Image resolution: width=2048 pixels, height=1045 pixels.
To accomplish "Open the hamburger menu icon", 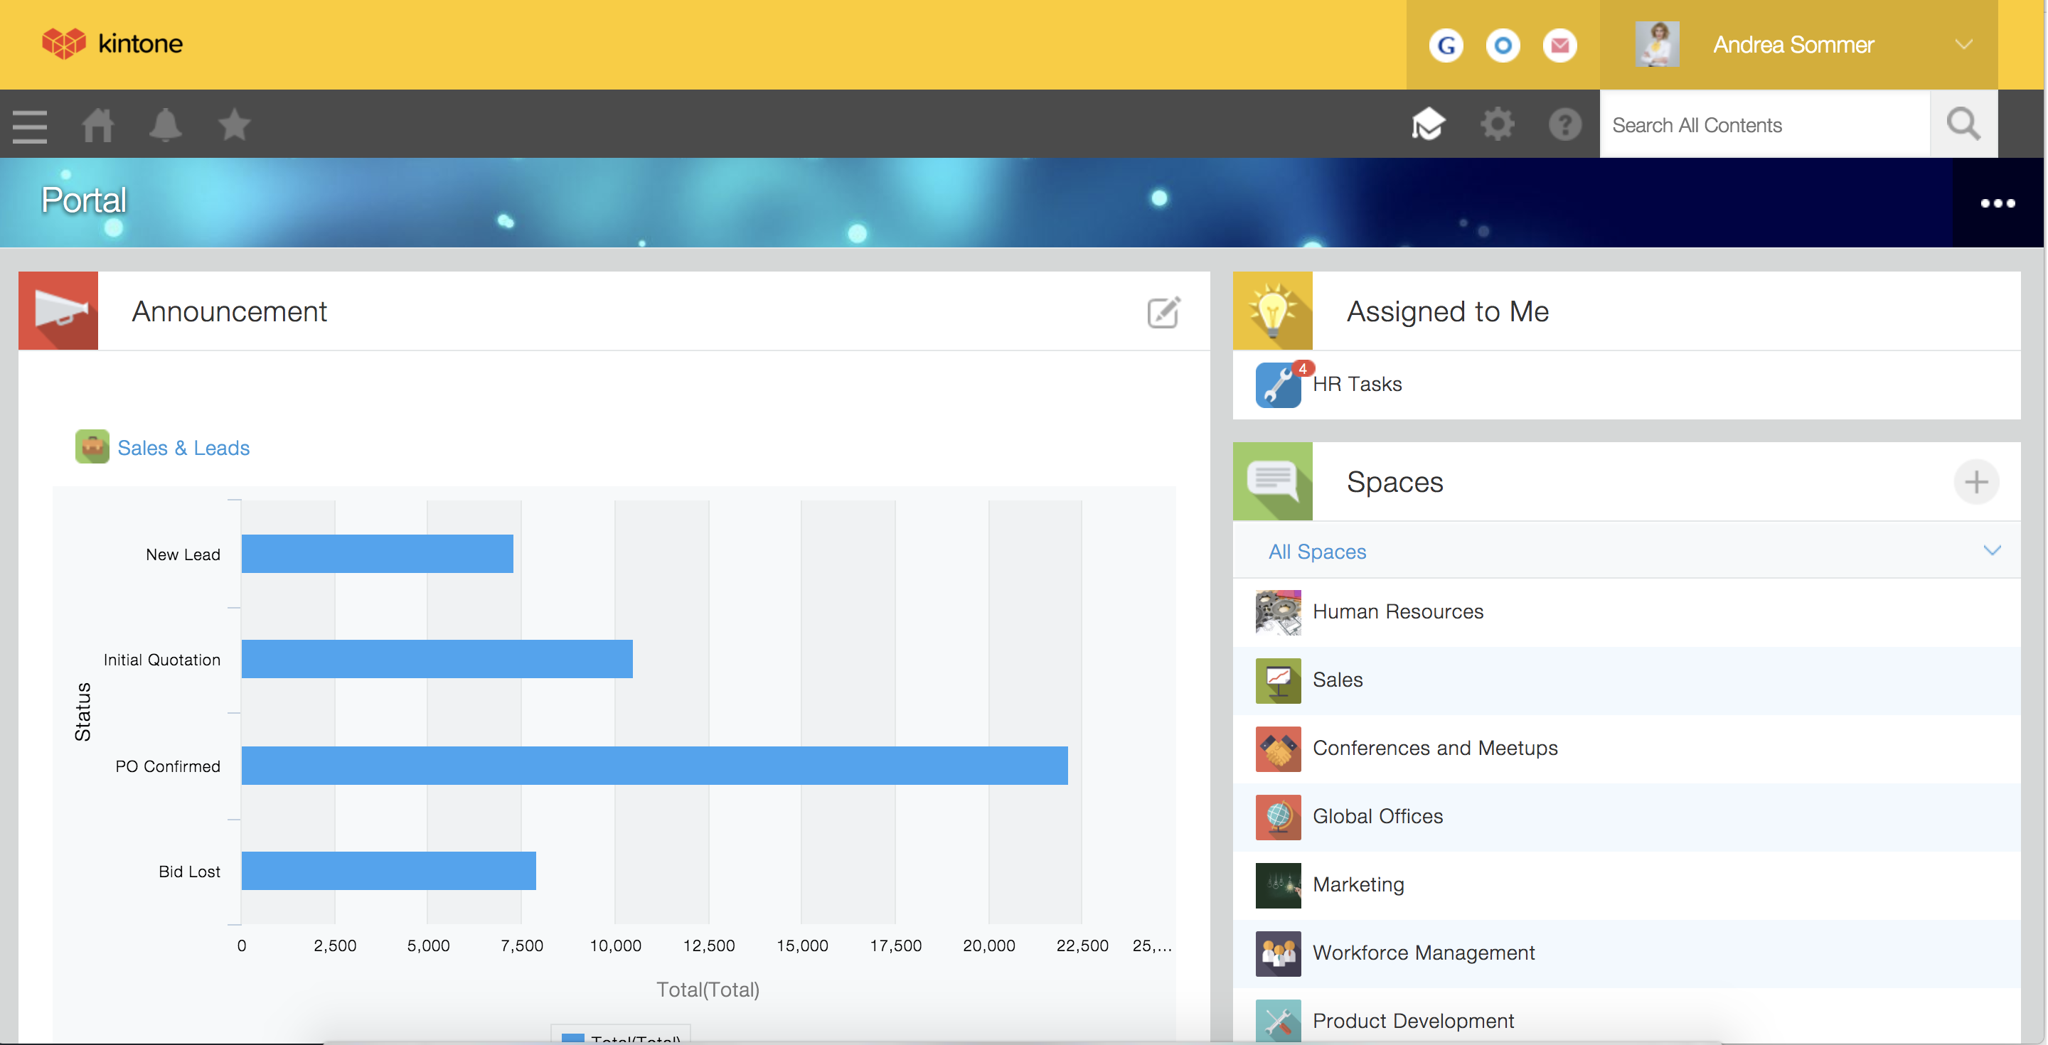I will coord(30,126).
